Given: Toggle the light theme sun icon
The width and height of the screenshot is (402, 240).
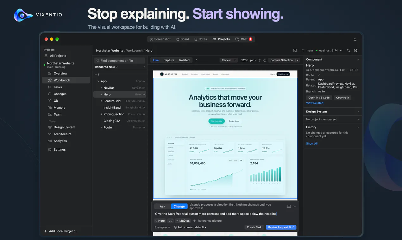Looking at the screenshot, I should (x=260, y=60).
